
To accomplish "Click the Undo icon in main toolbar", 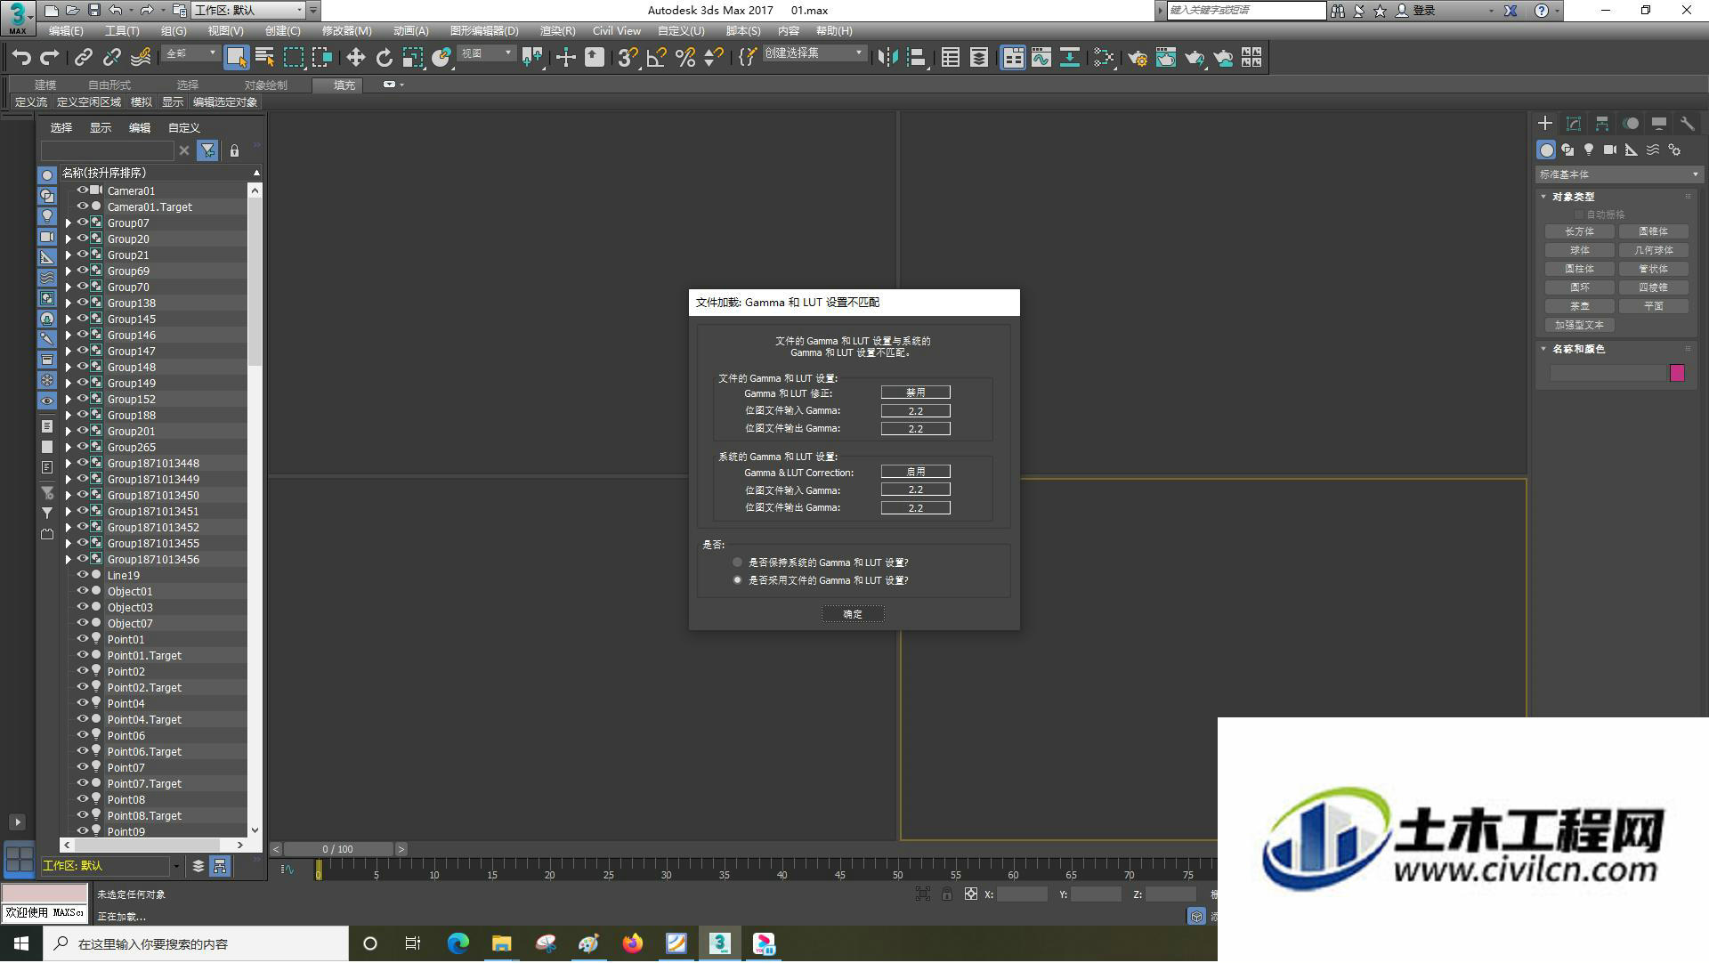I will (20, 58).
